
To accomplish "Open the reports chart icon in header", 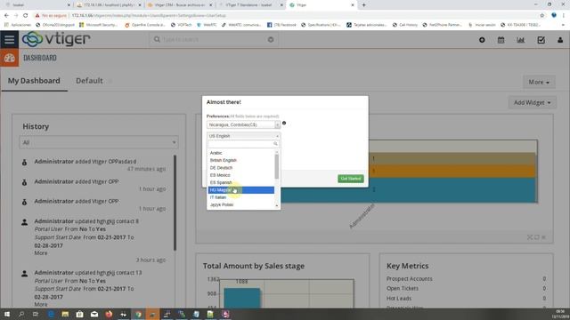I will pyautogui.click(x=520, y=40).
